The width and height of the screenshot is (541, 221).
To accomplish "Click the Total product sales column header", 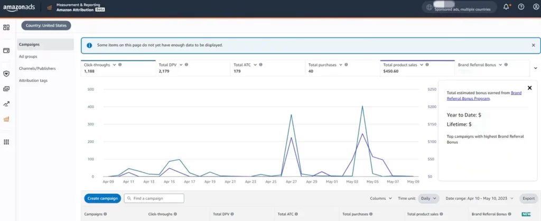I will [423, 214].
